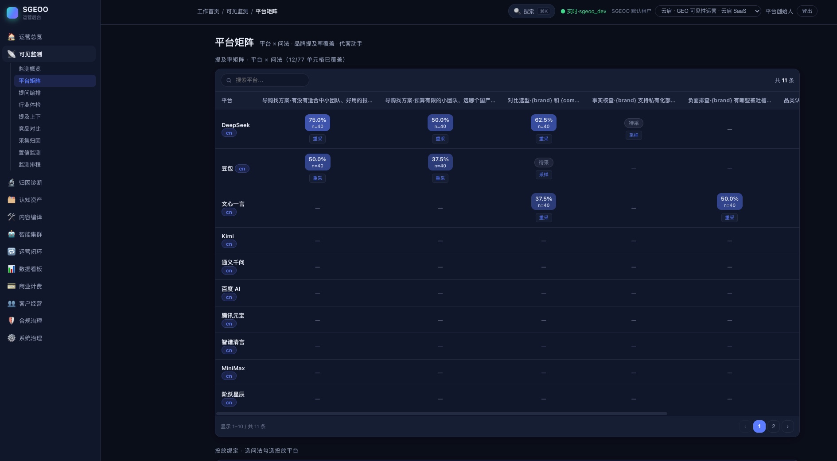The image size is (837, 461).
Task: Click the 搜索平台 search input field
Action: [265, 80]
